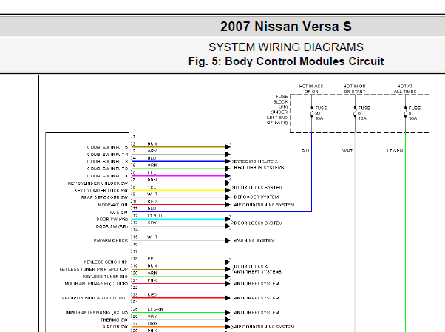Click the 'BLU' wire label below fuse block

pos(305,151)
